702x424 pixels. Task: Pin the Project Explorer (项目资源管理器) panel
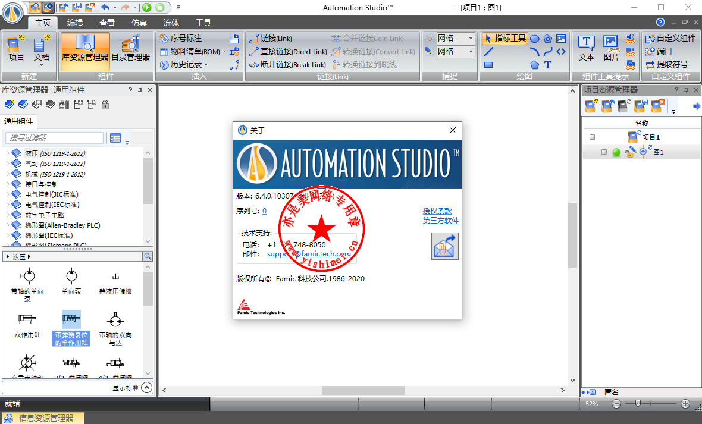686,90
